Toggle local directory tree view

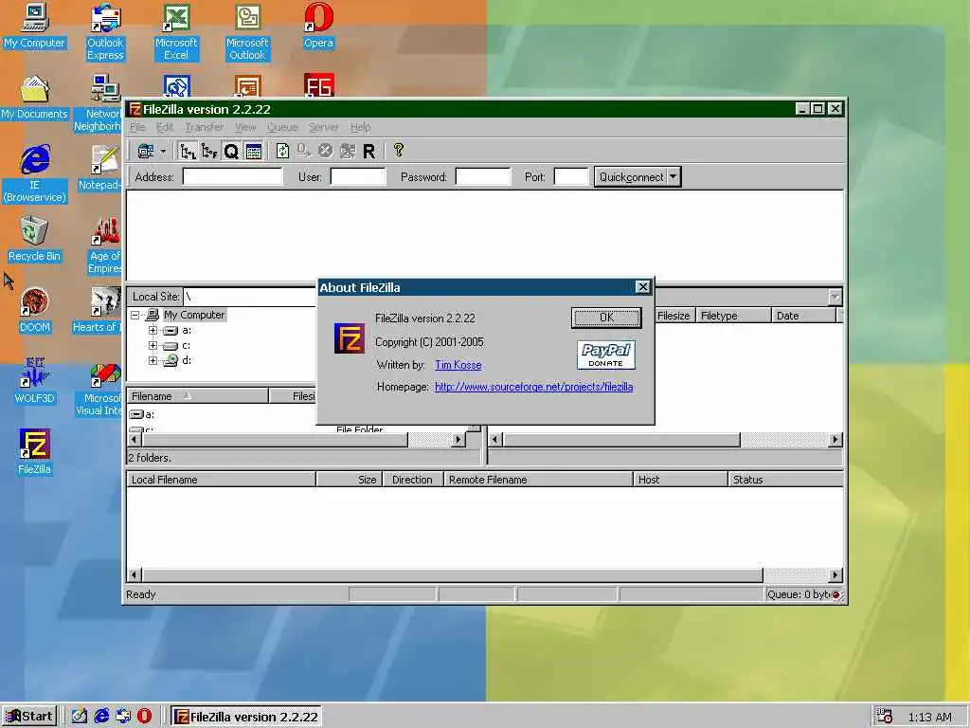point(189,151)
